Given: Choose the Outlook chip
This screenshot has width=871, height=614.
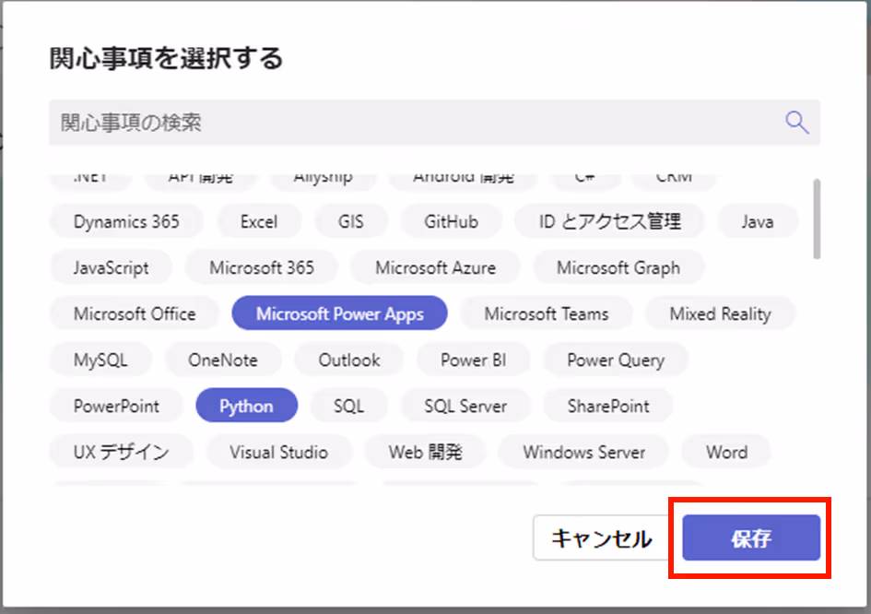Looking at the screenshot, I should click(348, 360).
